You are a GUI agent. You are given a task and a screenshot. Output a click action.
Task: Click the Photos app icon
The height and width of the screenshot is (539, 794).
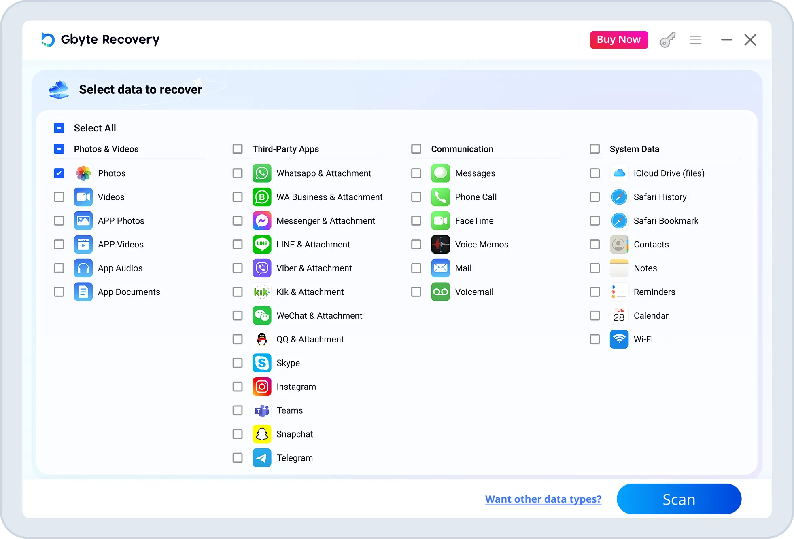(x=83, y=173)
